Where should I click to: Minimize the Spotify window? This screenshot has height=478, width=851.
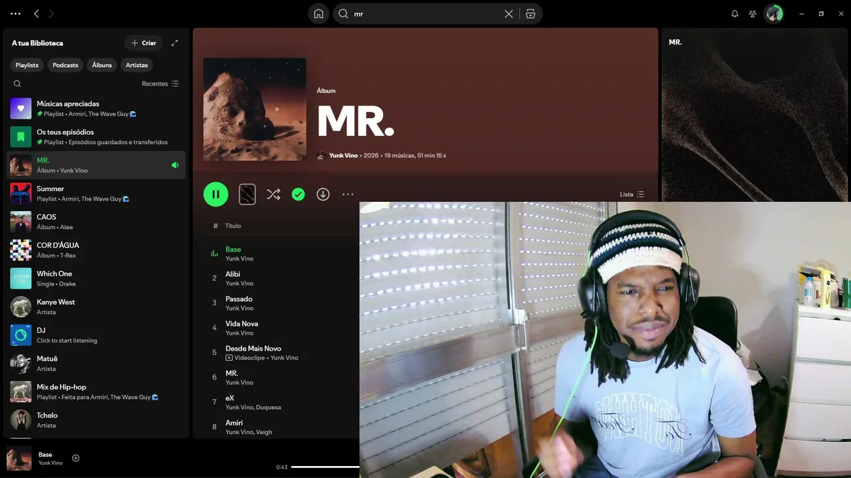tap(802, 13)
